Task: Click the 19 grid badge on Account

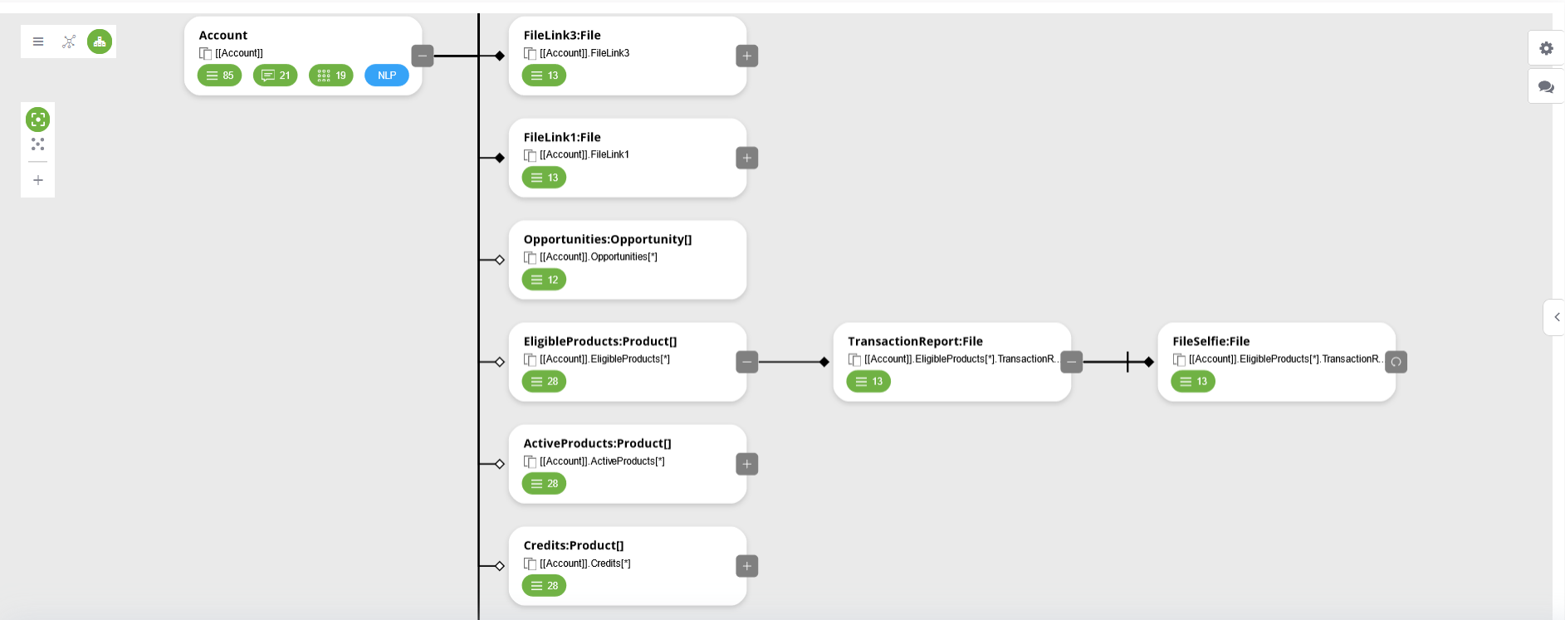Action: (331, 76)
